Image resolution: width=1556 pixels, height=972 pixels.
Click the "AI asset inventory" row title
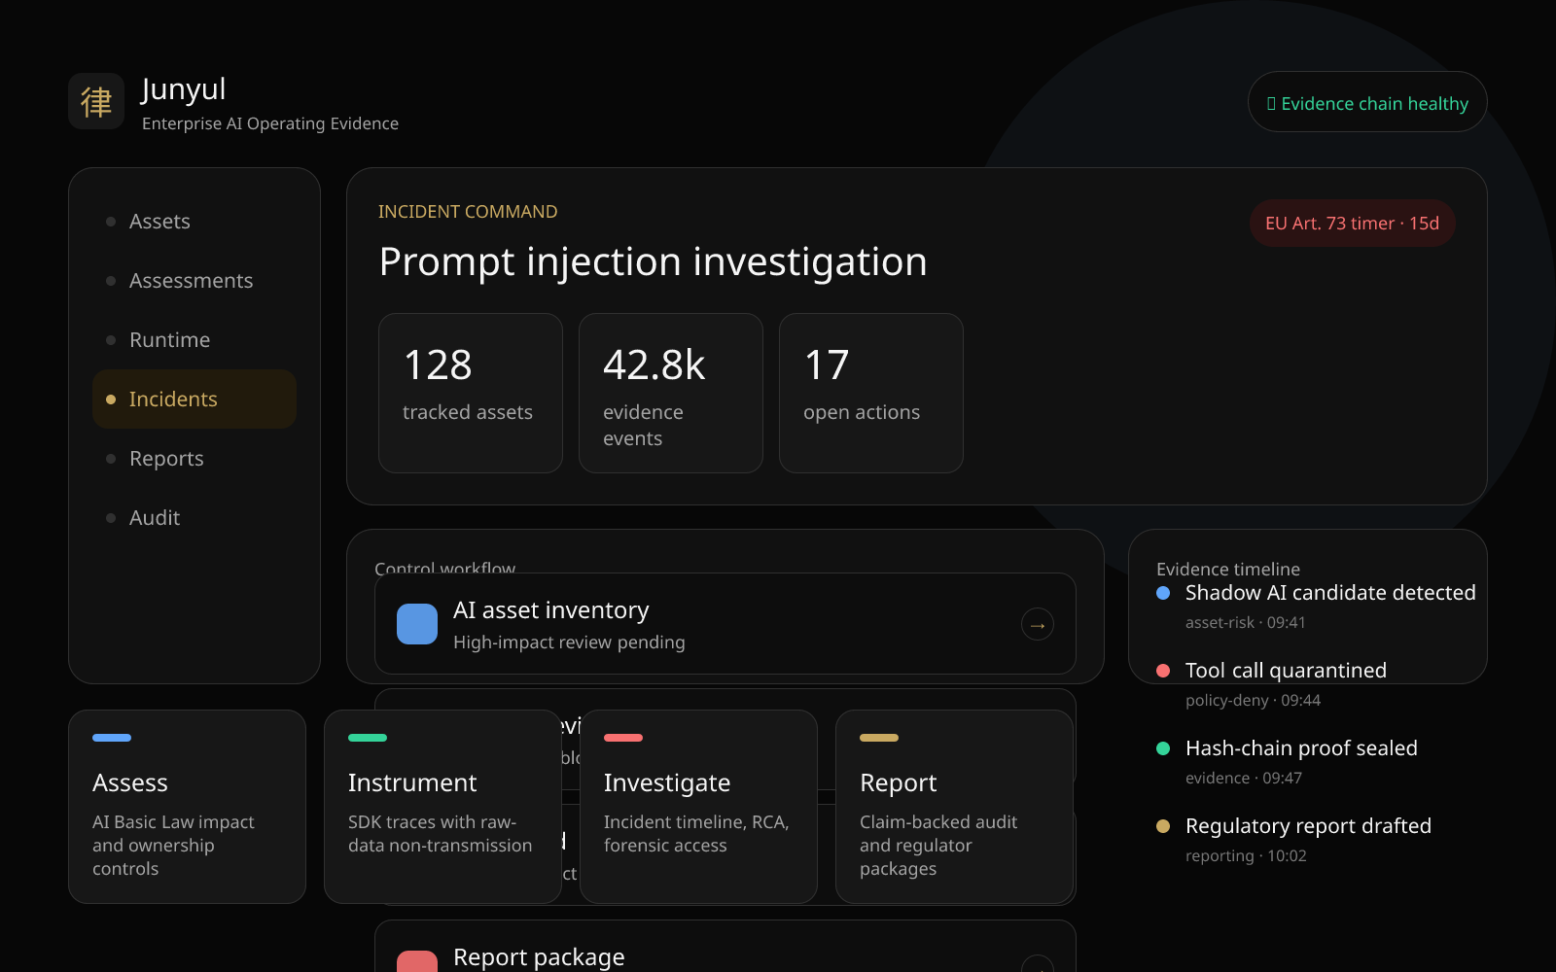pos(550,610)
